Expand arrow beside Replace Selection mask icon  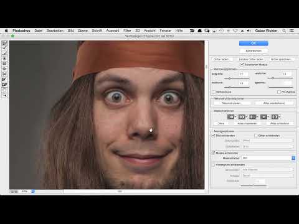235,117
